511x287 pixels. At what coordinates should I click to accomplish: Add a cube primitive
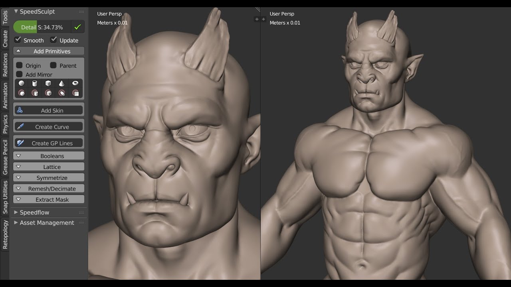point(48,83)
